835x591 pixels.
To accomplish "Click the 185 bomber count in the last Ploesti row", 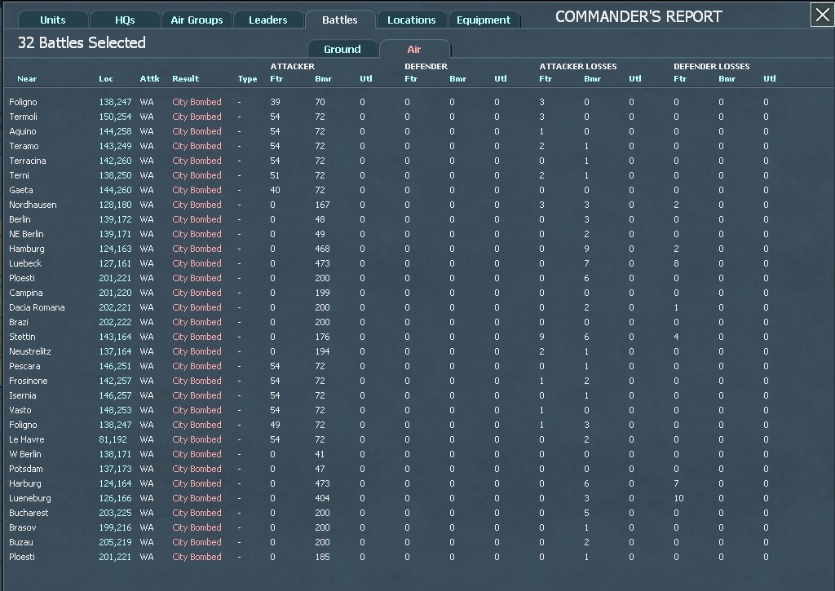I will 322,557.
